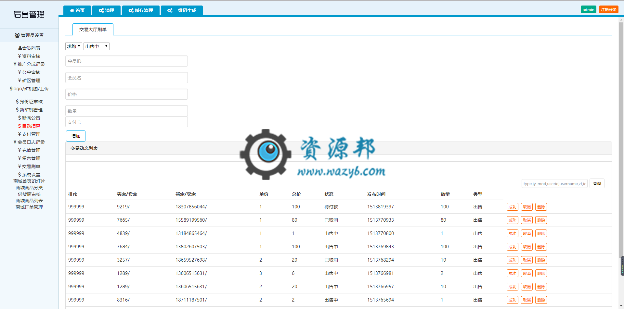This screenshot has width=624, height=309.
Task: Open the 缓存清理 cache clearing tab
Action: coord(141,10)
